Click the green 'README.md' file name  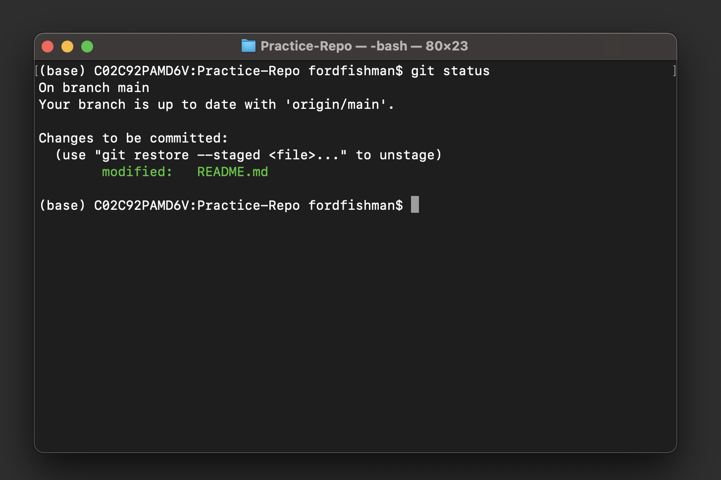[232, 172]
